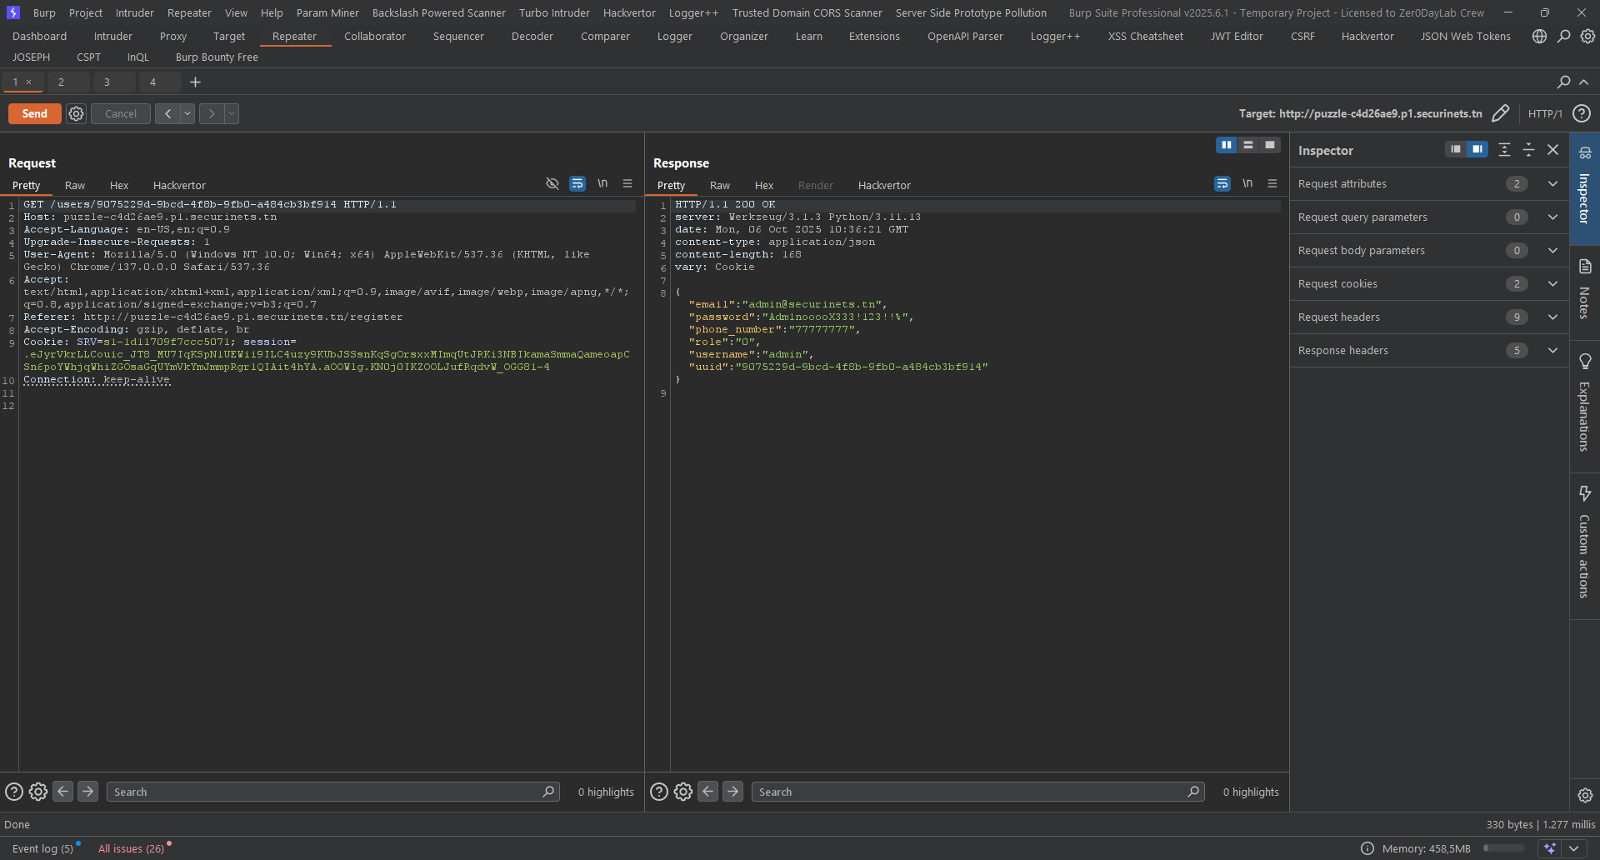Open Burp settings gear in top bar
This screenshot has height=860, width=1600.
tap(1587, 37)
